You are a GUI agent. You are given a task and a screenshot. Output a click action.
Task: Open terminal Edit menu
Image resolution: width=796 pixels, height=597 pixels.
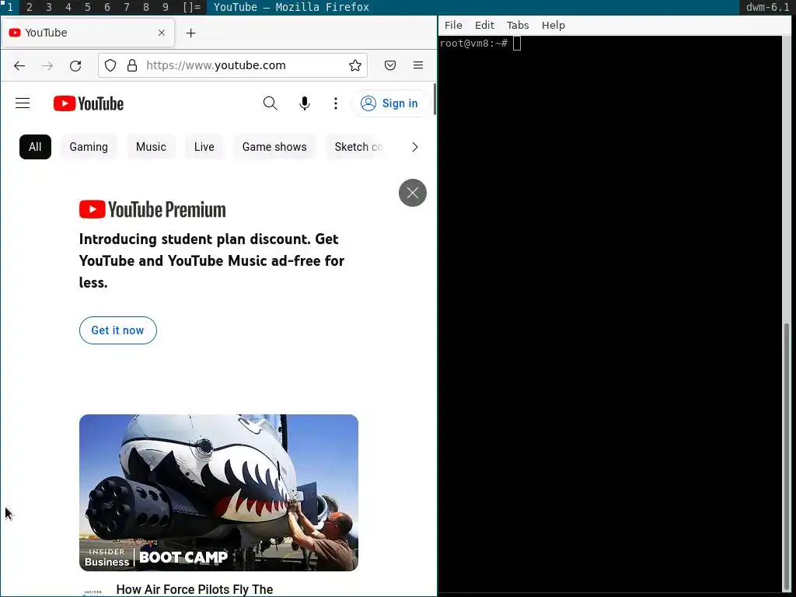(484, 25)
